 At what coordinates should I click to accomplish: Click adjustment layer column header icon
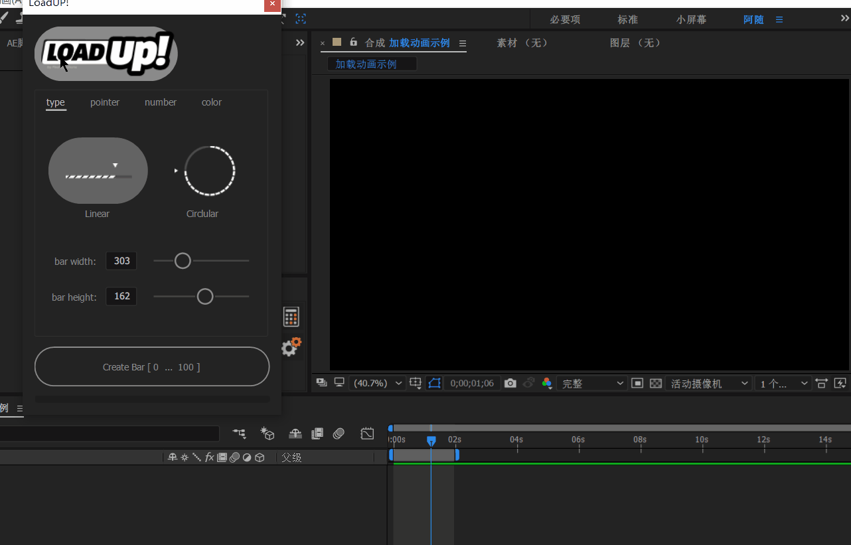(247, 457)
